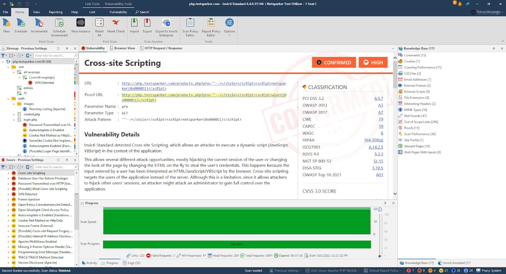Expand the control.php tree node
The height and width of the screenshot is (274, 506).
[14, 114]
